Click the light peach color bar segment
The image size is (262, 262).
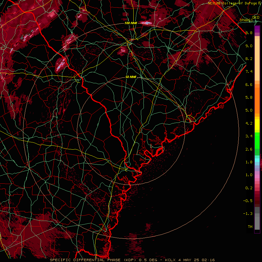[257, 60]
